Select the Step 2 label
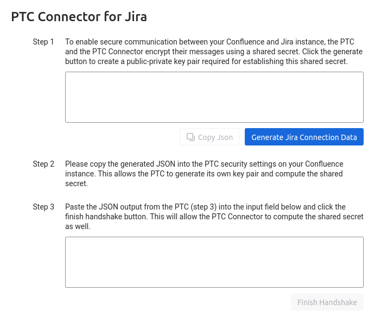381x323 pixels. (x=43, y=164)
